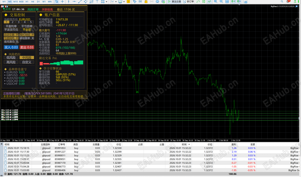
Task: Select the horizontal line tool
Action: 74,2
